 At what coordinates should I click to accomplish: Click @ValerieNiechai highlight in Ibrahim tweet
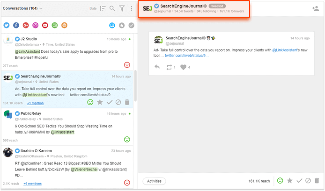point(84,170)
